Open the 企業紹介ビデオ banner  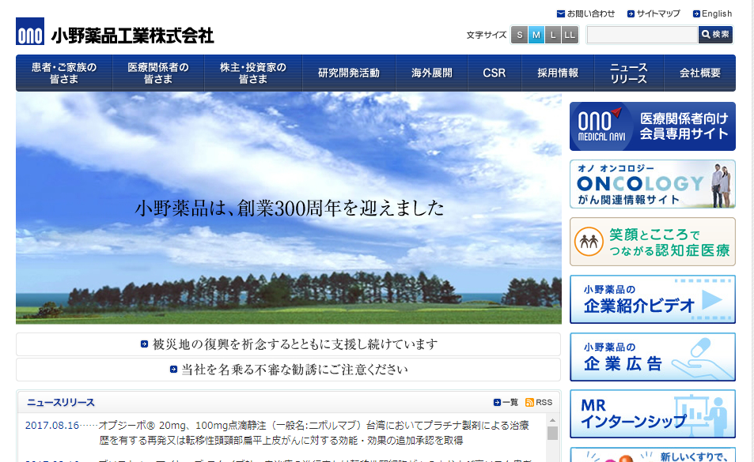[653, 299]
